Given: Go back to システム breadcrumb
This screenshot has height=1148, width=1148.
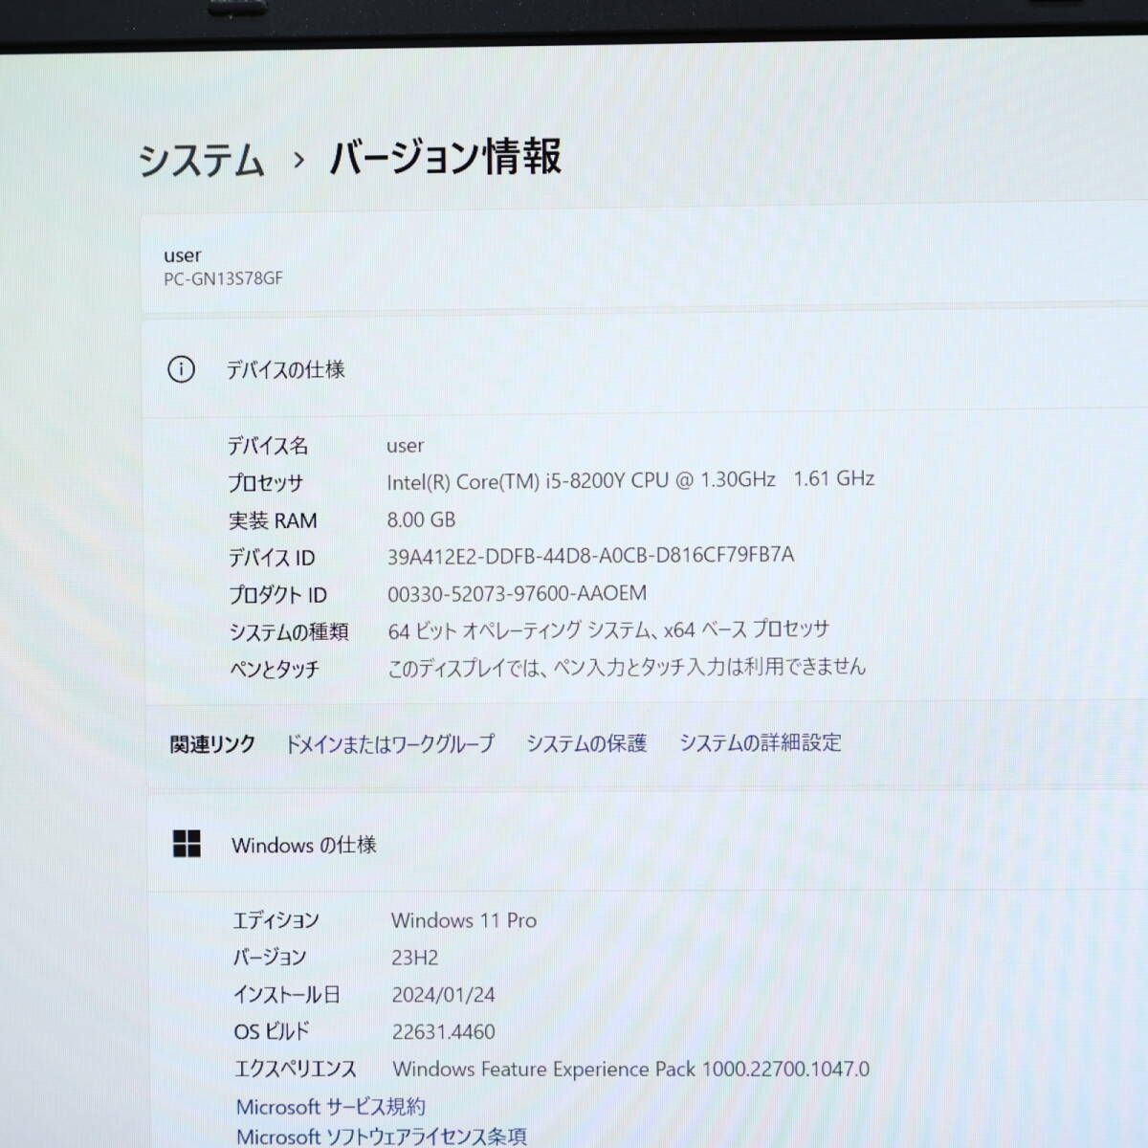Looking at the screenshot, I should coord(201,160).
